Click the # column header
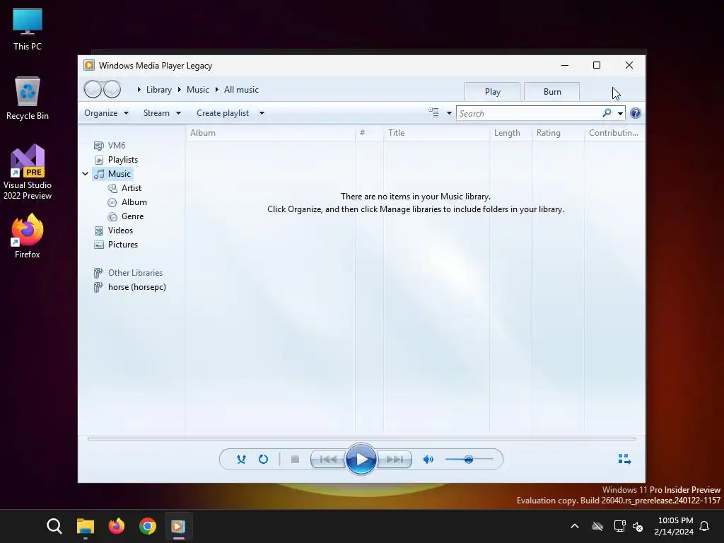Viewport: 724px width, 543px height. [x=369, y=133]
